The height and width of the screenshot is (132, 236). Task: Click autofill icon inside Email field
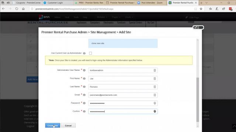(x=155, y=95)
